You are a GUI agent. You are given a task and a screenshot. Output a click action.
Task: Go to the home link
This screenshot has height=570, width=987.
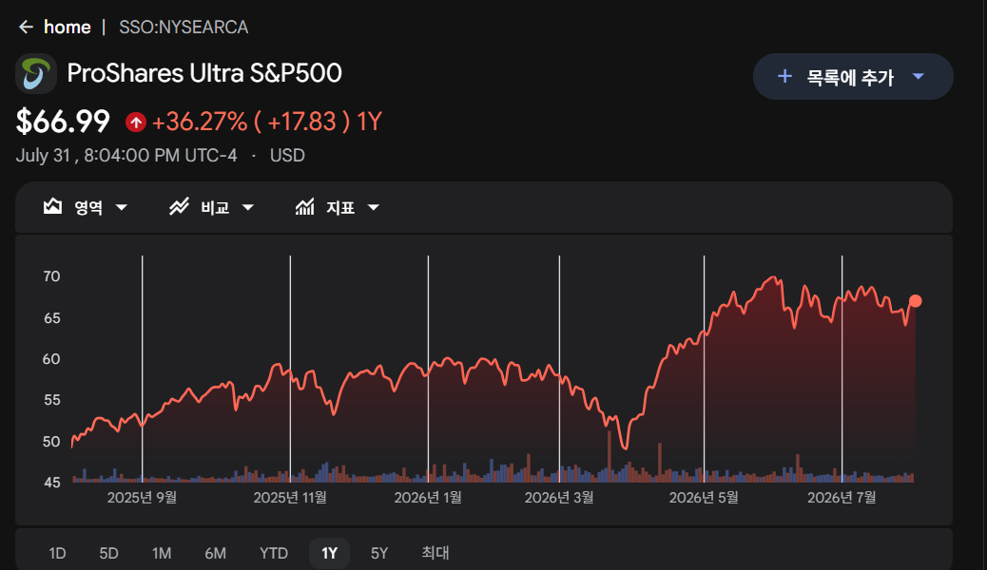click(68, 27)
